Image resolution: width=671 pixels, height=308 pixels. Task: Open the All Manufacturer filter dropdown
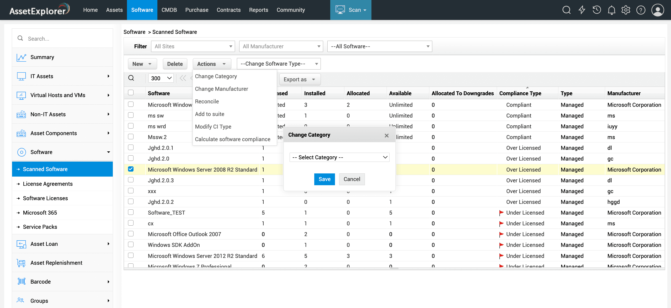point(281,46)
